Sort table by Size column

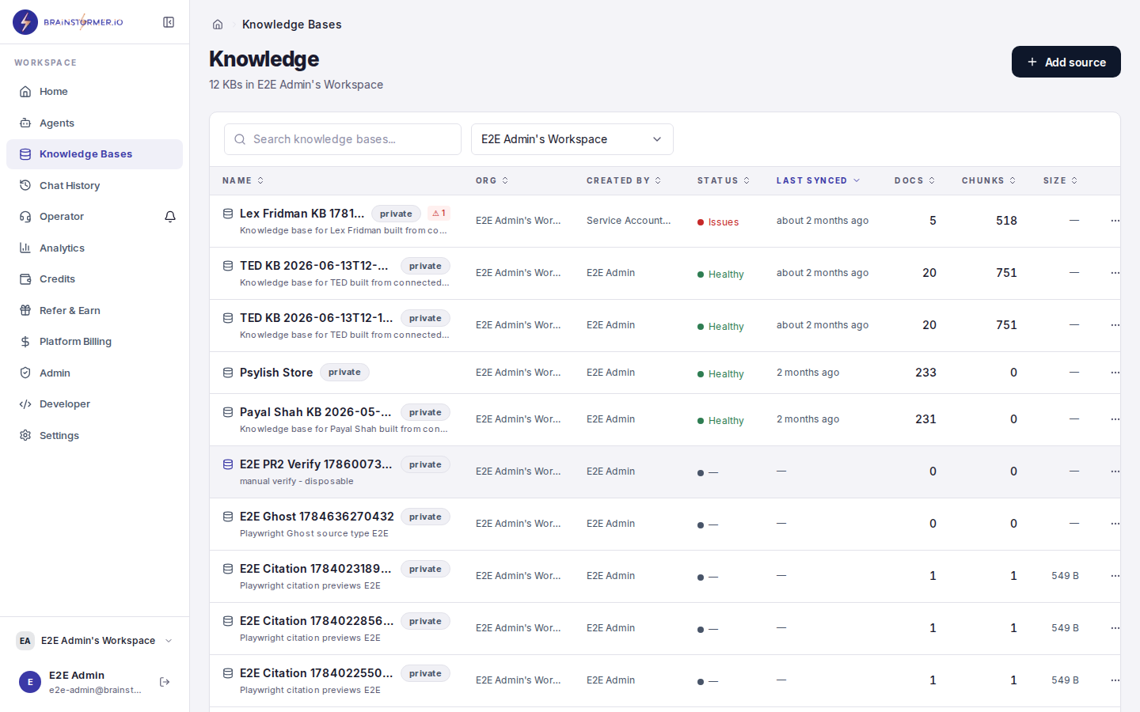pos(1061,180)
